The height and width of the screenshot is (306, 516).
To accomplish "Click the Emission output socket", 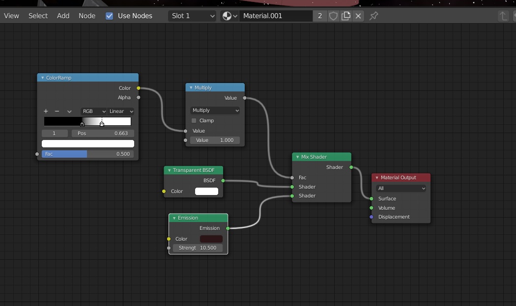I will (x=228, y=228).
